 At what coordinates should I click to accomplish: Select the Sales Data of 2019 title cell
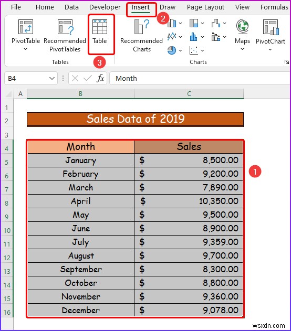(135, 119)
